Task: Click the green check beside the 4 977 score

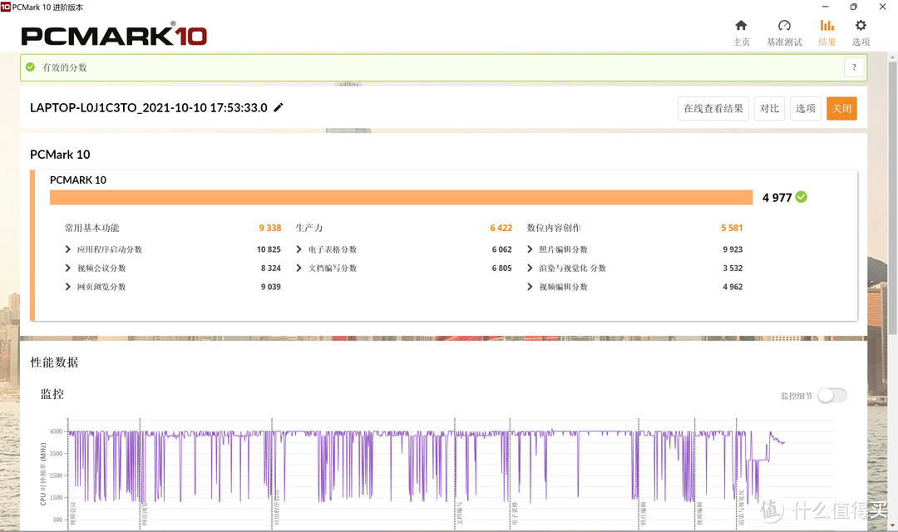Action: point(802,197)
